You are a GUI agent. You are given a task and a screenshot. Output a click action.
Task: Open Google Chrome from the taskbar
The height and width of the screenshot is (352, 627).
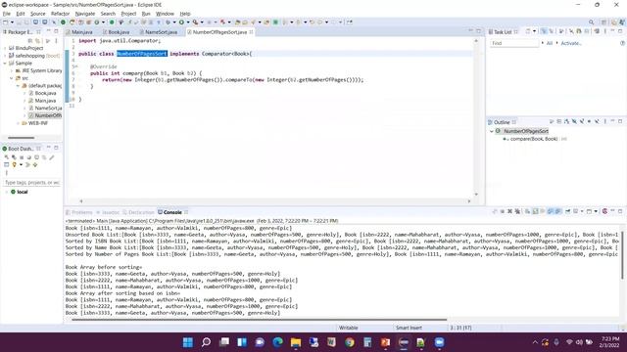tap(350, 342)
